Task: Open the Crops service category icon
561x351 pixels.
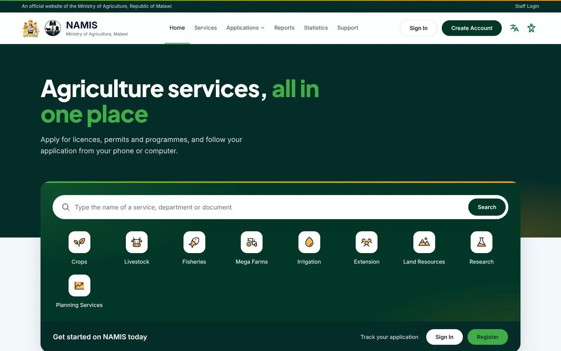Action: 79,242
